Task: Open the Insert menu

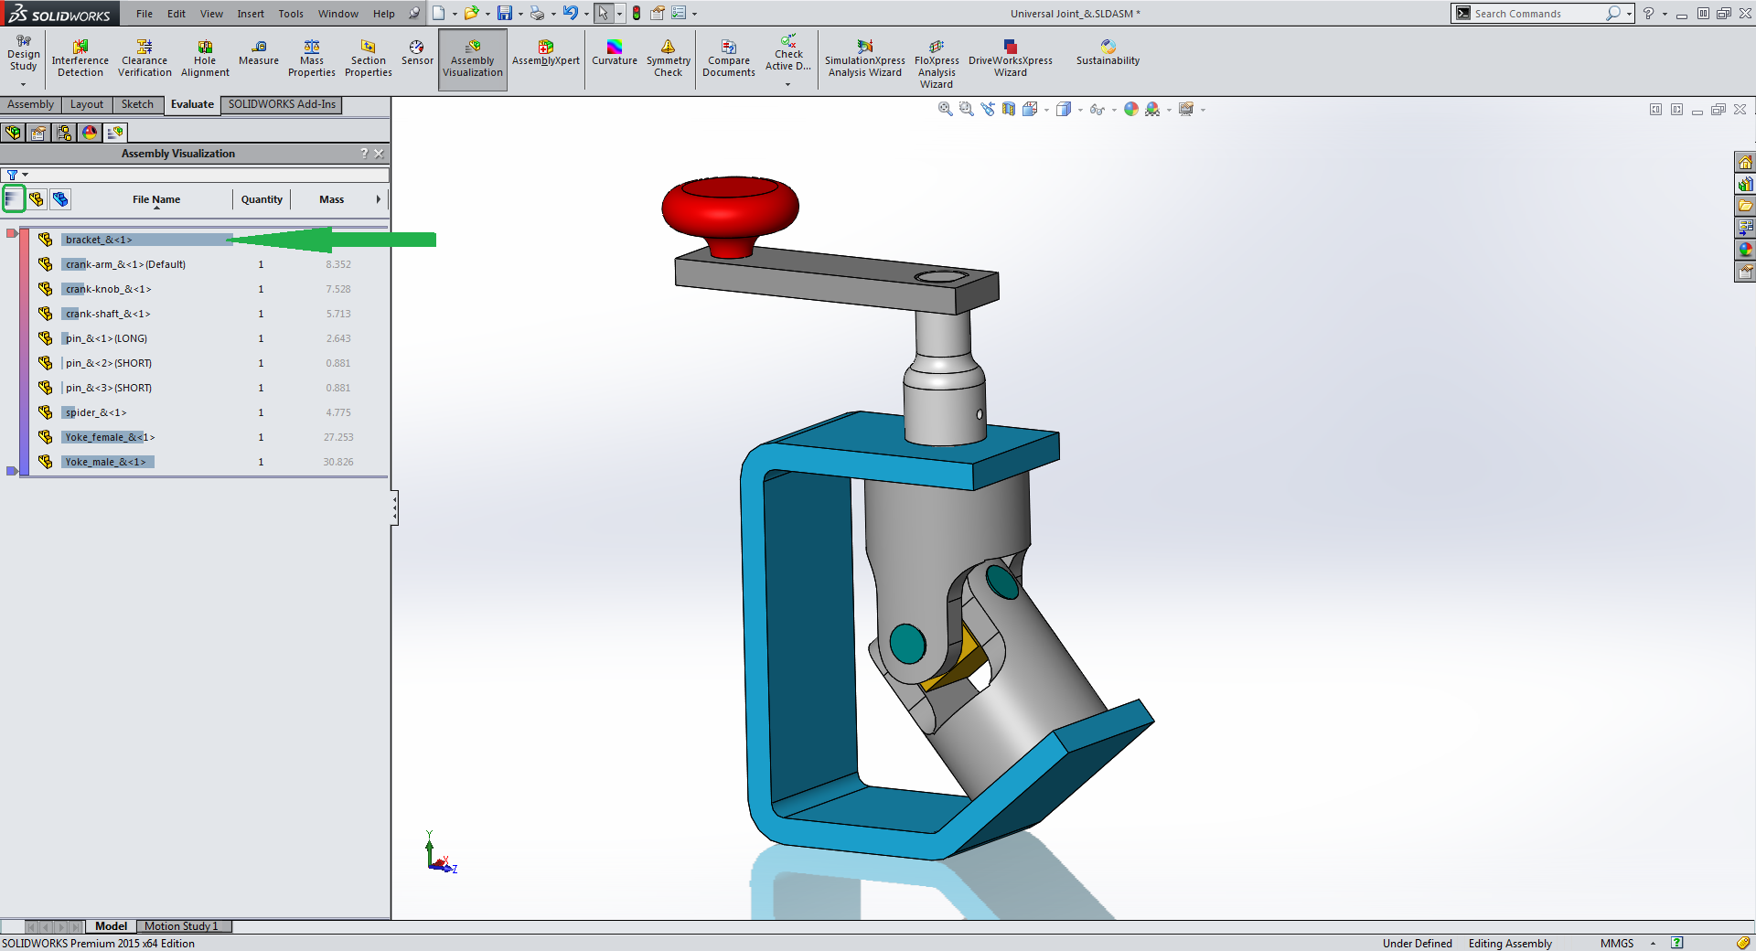Action: [250, 14]
